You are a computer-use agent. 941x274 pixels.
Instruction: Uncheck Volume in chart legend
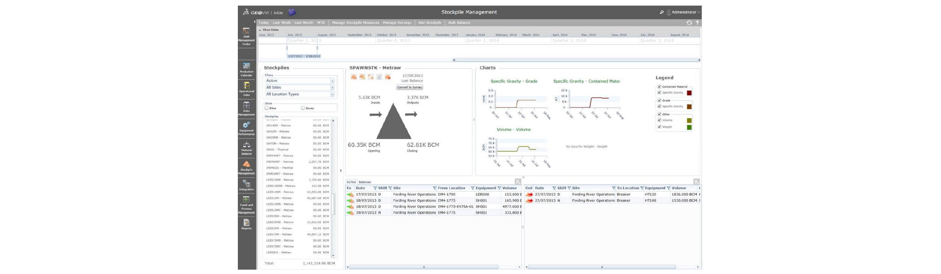(659, 120)
